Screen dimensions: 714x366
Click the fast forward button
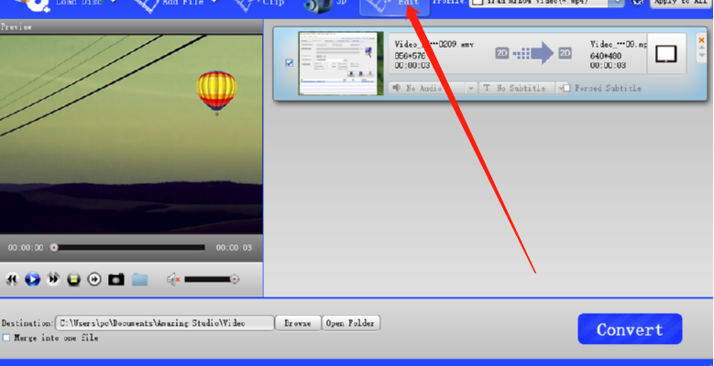point(53,279)
